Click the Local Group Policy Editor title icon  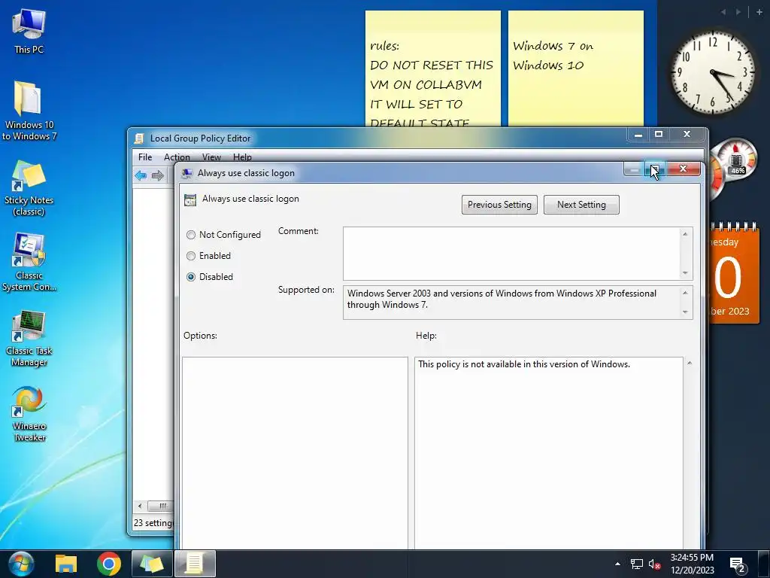[x=139, y=138]
